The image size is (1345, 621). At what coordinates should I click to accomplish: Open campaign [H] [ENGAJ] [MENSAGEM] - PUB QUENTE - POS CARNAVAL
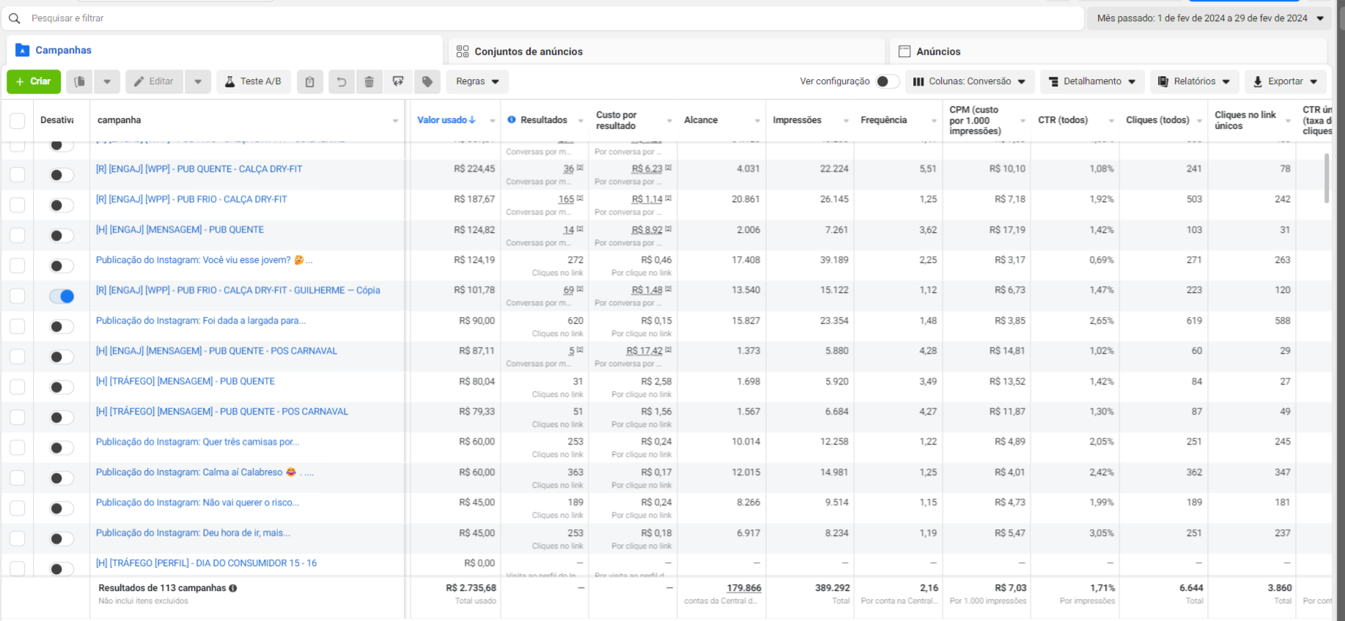pyautogui.click(x=216, y=351)
